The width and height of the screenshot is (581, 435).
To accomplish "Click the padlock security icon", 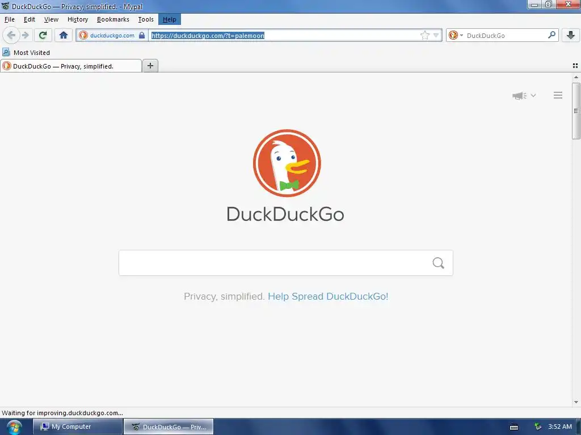I will (142, 35).
